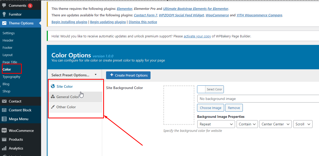Go to the Shop submenu item
The width and height of the screenshot is (319, 156).
click(x=6, y=91)
